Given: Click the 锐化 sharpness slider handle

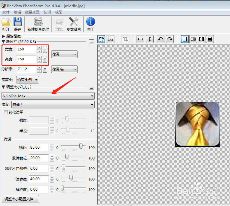Looking at the screenshot, I should [81, 146].
